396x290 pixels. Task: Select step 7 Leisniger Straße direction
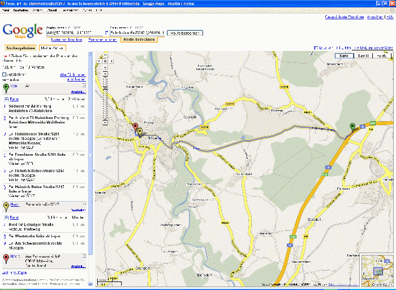[45, 227]
